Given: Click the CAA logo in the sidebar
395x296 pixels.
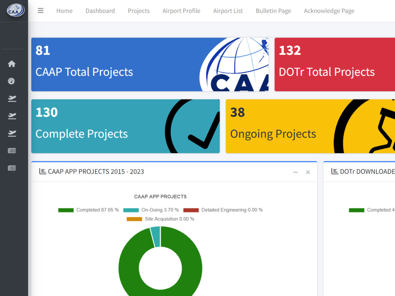Looking at the screenshot, I should point(16,10).
